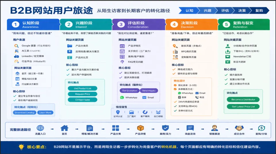Click the Get Product List button
This screenshot has width=276, height=154.
[x=83, y=88]
